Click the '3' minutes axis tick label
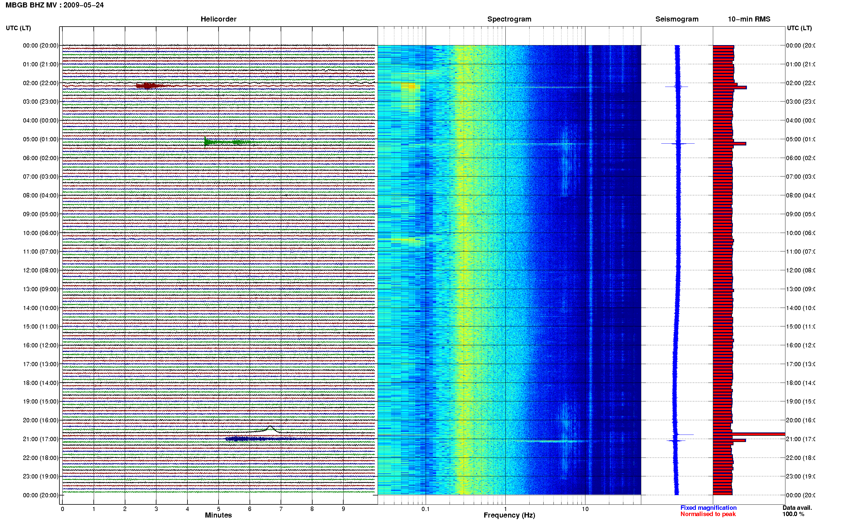Screen dimensions: 849x531 tap(156, 509)
